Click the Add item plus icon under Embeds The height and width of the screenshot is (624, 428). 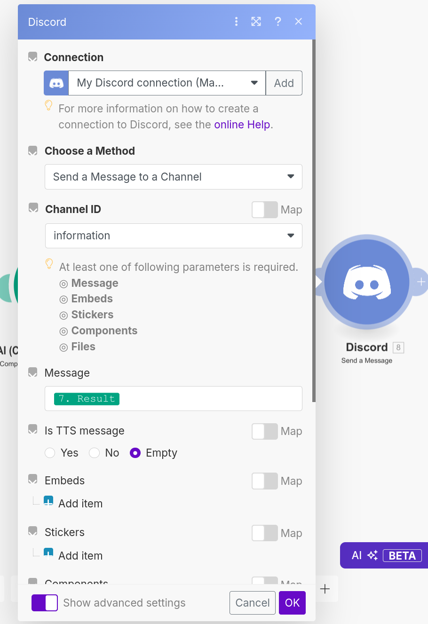coord(48,501)
